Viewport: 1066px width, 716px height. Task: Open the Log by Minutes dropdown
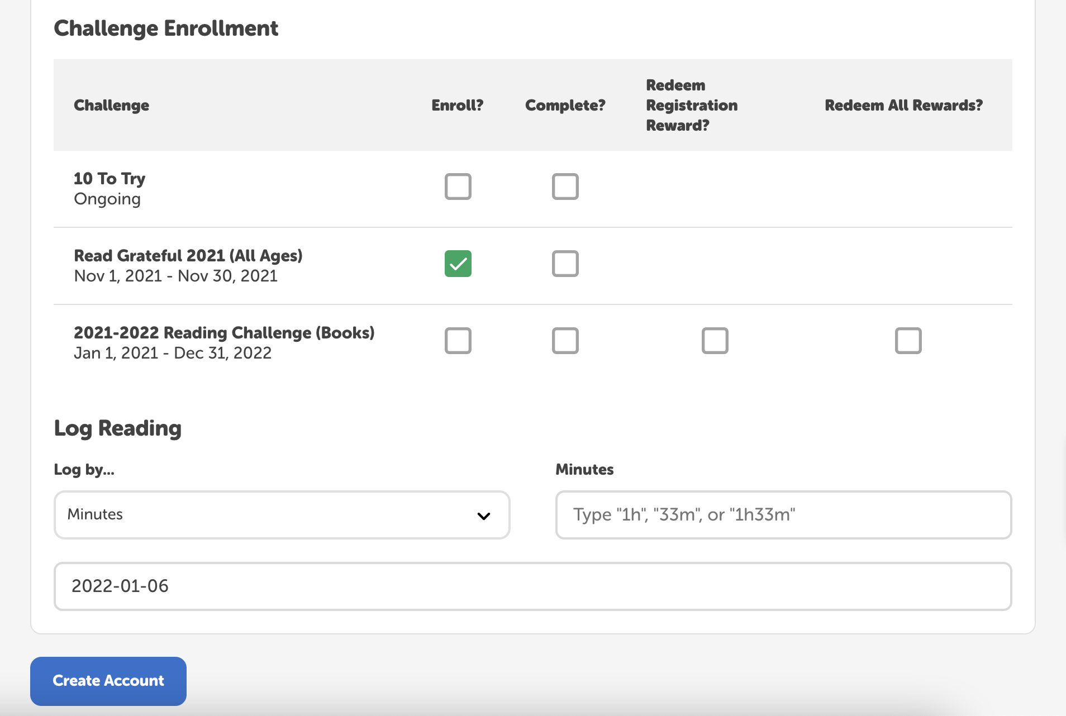(282, 515)
